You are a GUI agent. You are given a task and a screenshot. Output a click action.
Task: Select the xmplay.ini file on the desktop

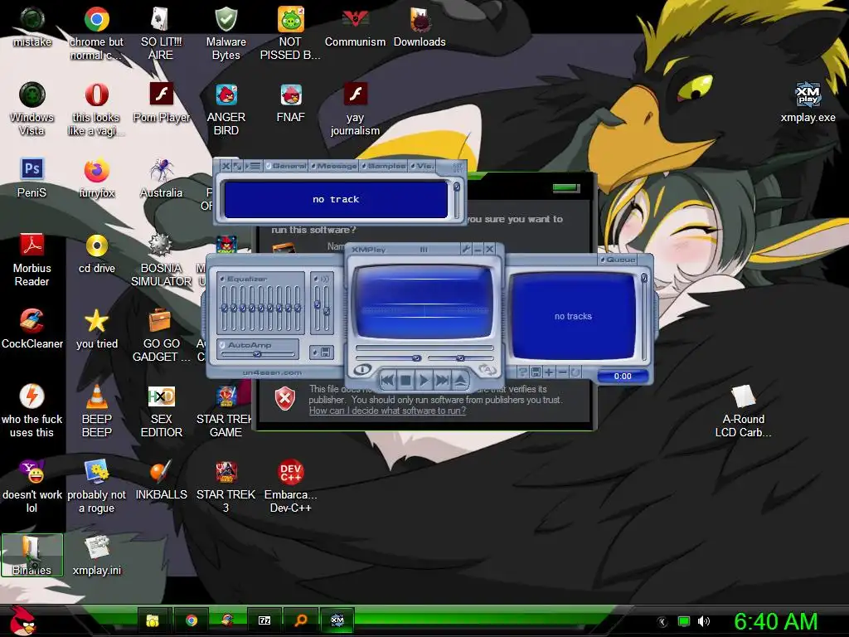click(96, 555)
